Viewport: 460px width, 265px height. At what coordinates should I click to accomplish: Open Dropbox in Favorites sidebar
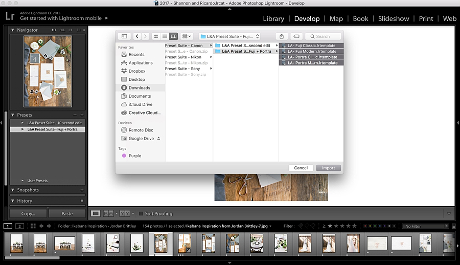[137, 71]
